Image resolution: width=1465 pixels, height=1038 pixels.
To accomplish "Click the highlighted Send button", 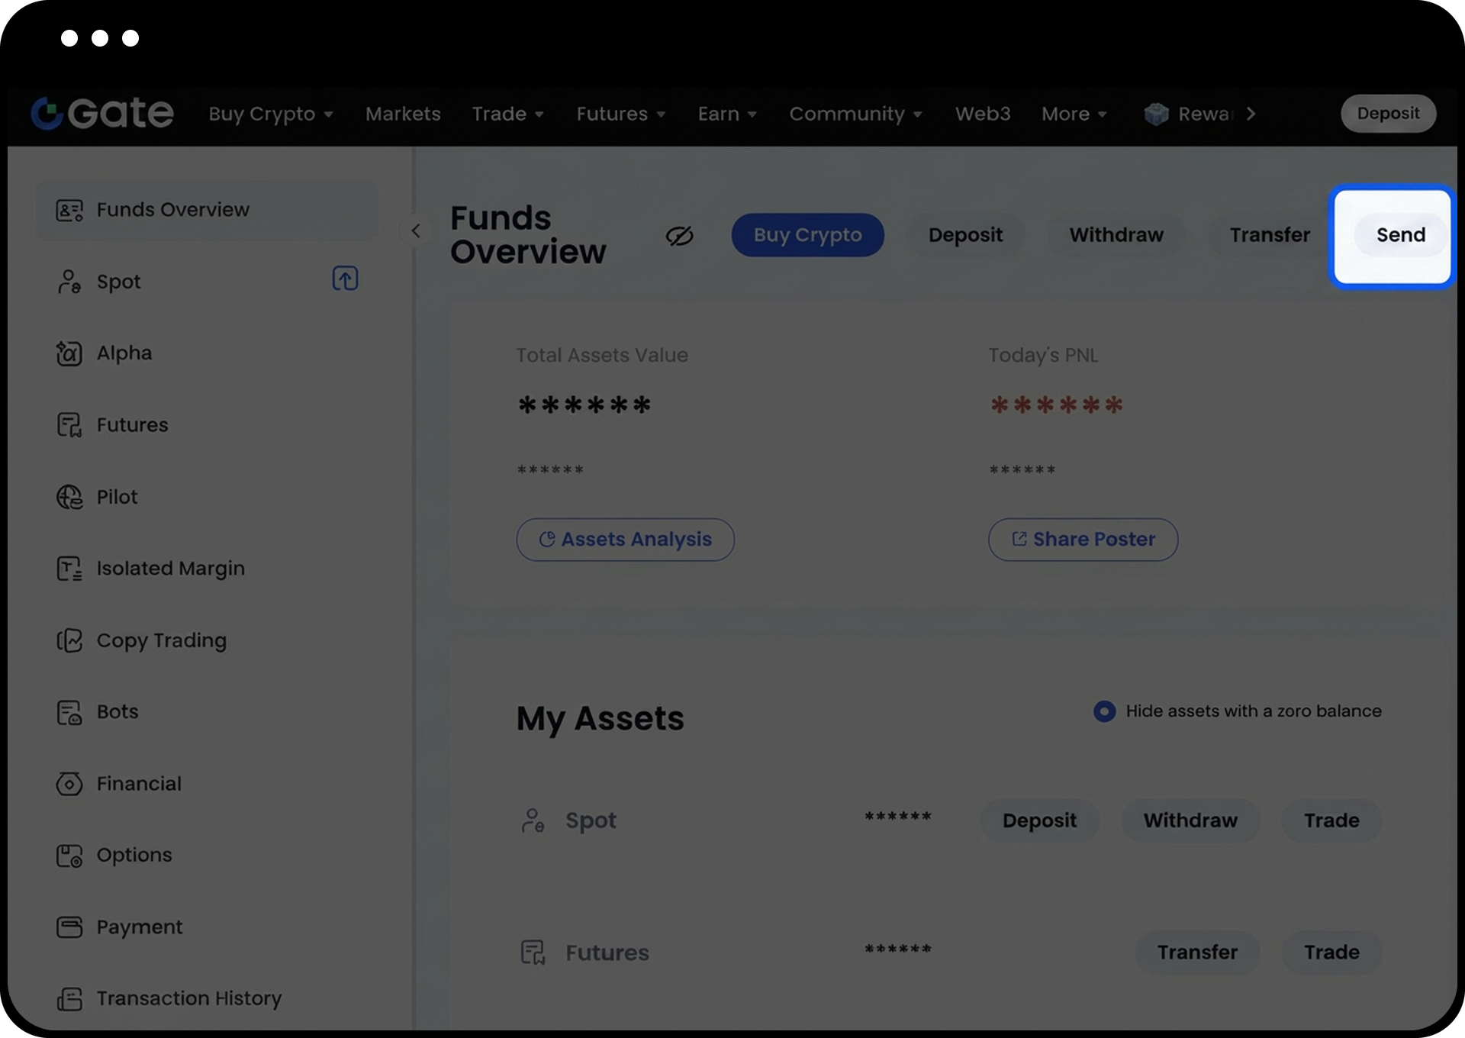I will [x=1400, y=235].
